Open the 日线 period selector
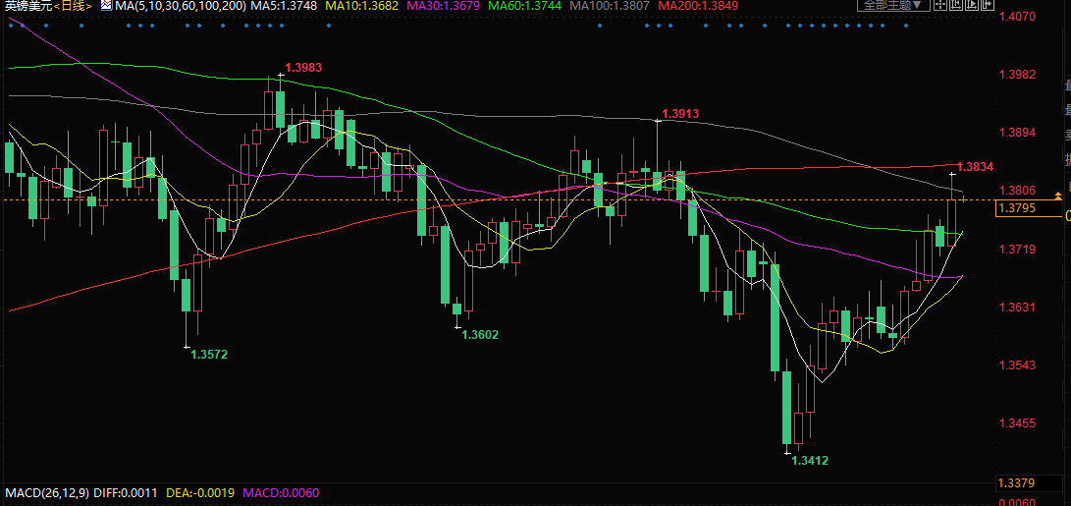 [72, 6]
